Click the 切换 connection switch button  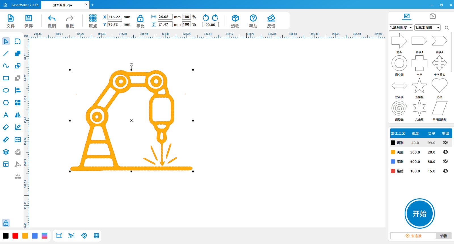(444, 236)
